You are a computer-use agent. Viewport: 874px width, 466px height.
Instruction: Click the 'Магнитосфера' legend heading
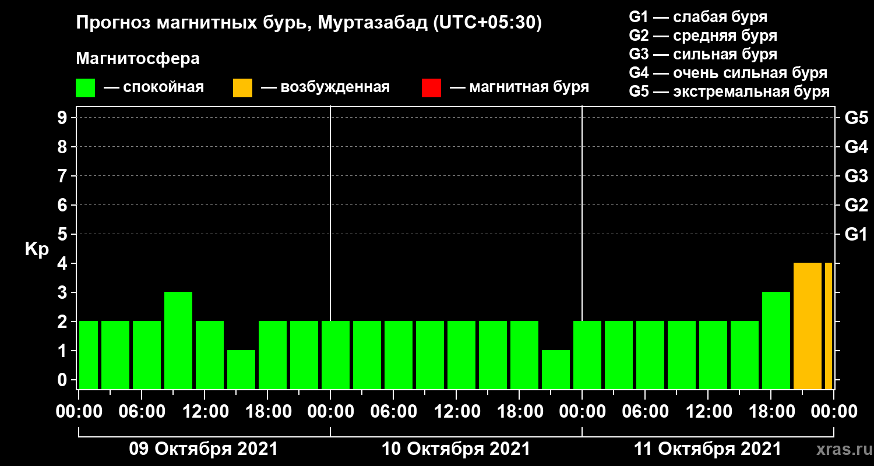click(138, 59)
